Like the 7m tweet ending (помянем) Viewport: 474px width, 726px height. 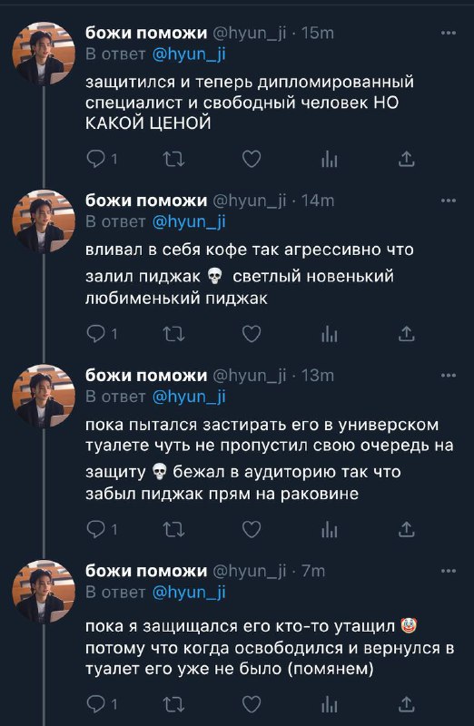point(252,704)
